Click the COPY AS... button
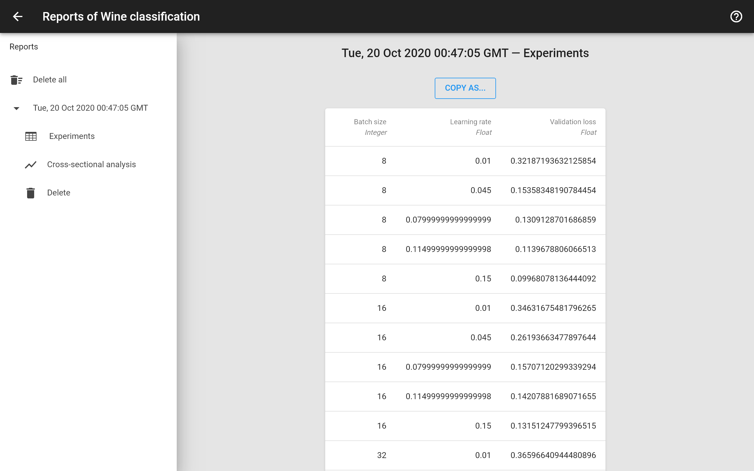The image size is (754, 471). tap(465, 88)
